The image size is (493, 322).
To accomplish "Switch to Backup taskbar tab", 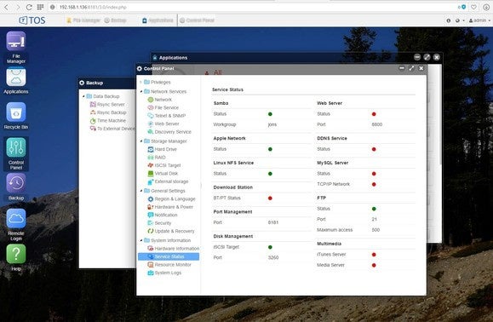I will (x=115, y=20).
